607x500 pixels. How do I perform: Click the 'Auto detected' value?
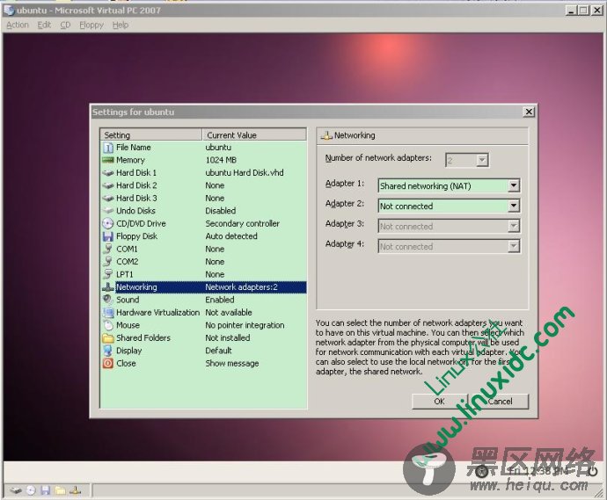231,236
